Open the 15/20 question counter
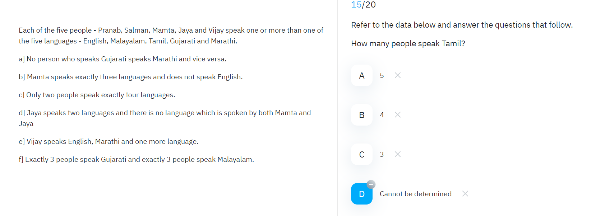This screenshot has width=605, height=216. (x=363, y=5)
